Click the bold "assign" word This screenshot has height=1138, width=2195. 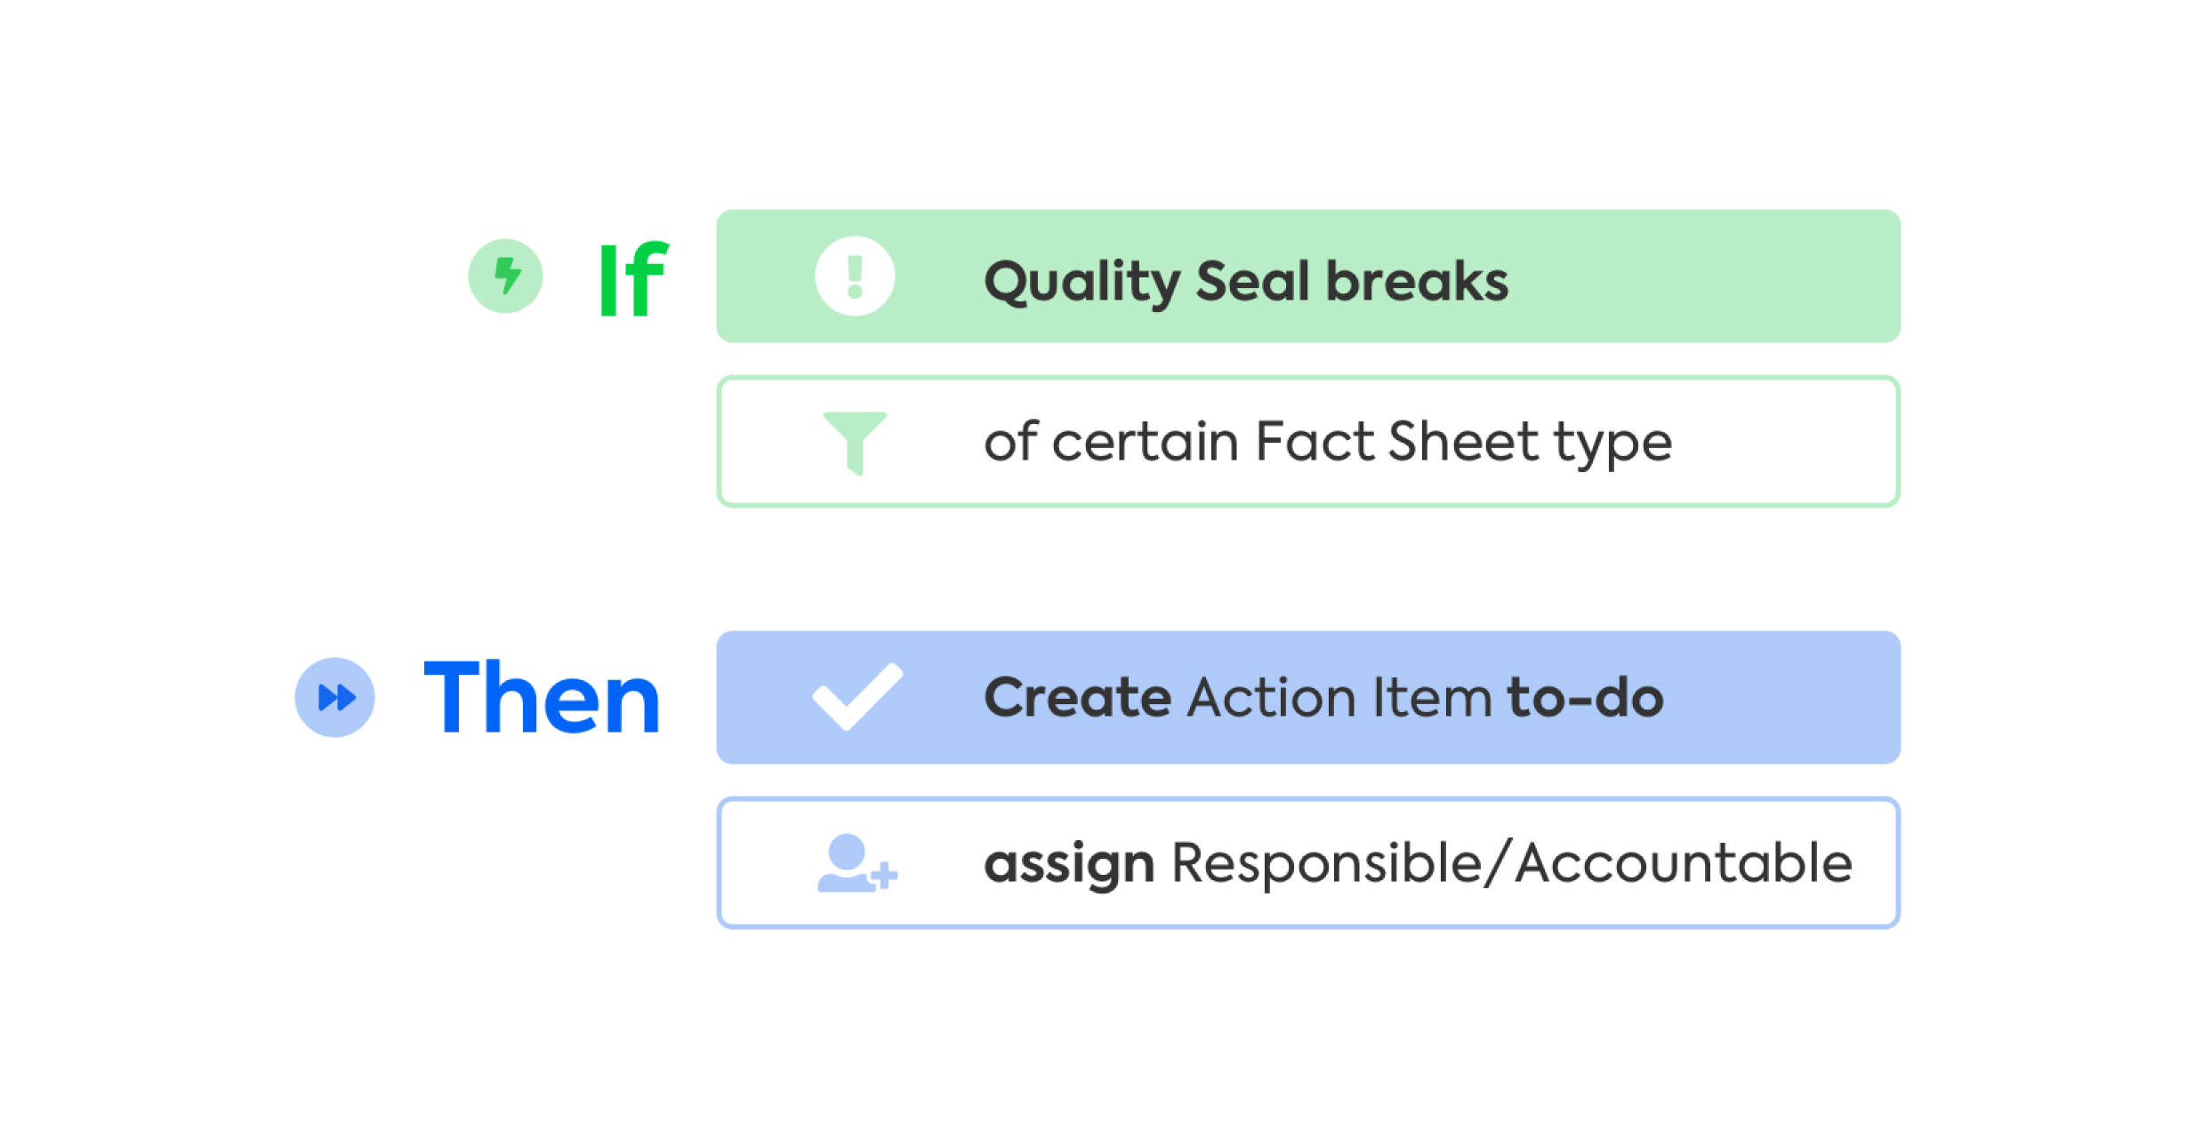1068,864
